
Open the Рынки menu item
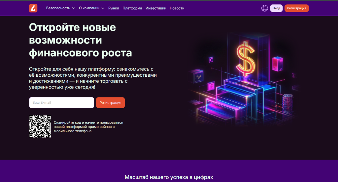(114, 8)
